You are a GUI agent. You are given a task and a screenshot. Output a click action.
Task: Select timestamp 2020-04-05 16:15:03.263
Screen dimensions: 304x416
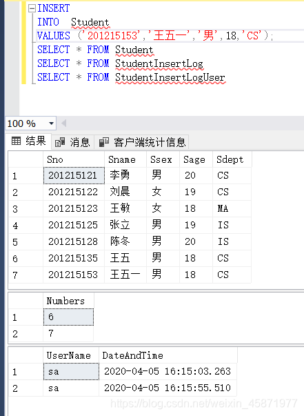168,372
